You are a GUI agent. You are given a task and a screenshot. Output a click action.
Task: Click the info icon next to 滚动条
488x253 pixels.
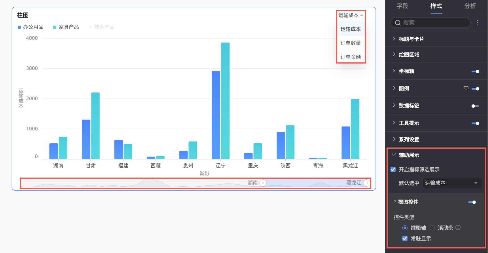(x=458, y=227)
